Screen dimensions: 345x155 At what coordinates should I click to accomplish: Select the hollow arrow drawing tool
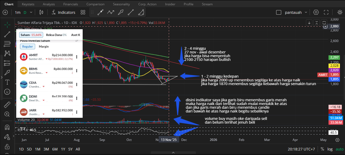(x=121, y=12)
